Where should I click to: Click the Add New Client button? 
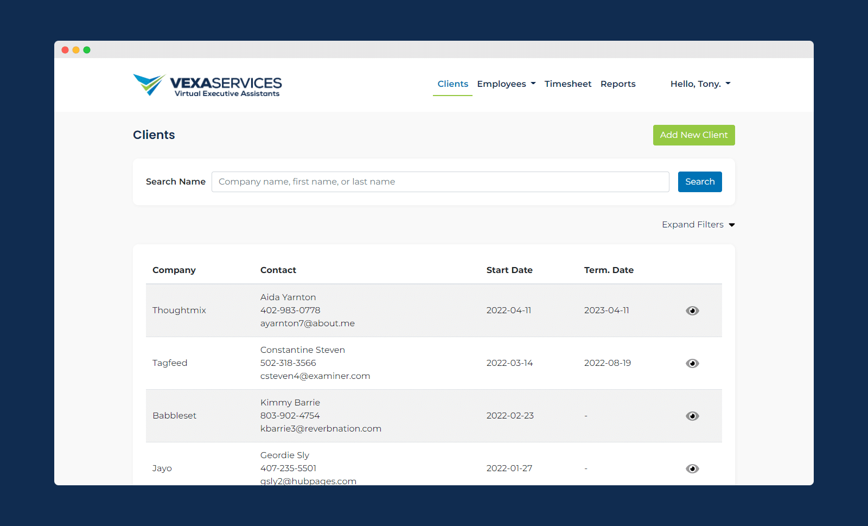[x=694, y=135]
